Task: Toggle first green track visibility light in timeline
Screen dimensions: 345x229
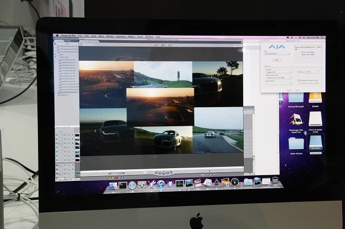Action: (57, 135)
